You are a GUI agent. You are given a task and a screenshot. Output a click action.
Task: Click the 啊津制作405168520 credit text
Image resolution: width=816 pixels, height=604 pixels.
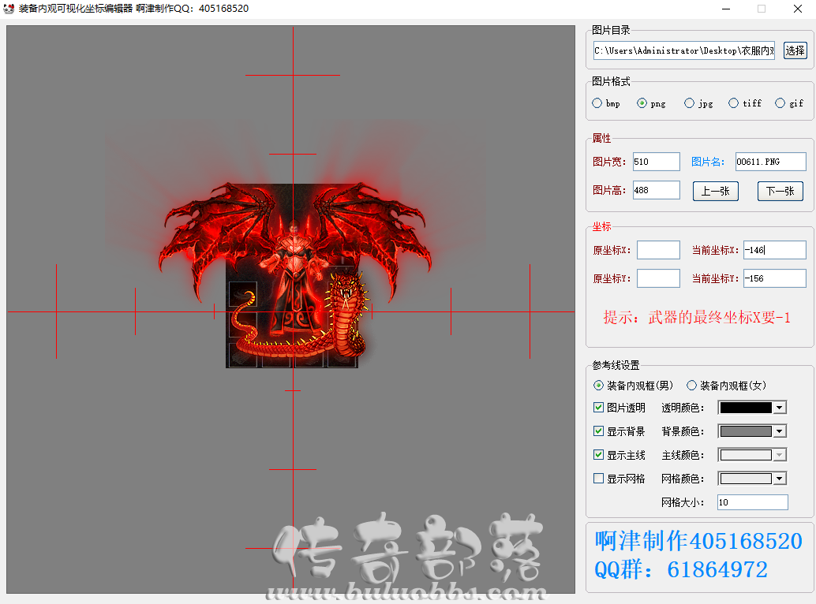coord(698,541)
